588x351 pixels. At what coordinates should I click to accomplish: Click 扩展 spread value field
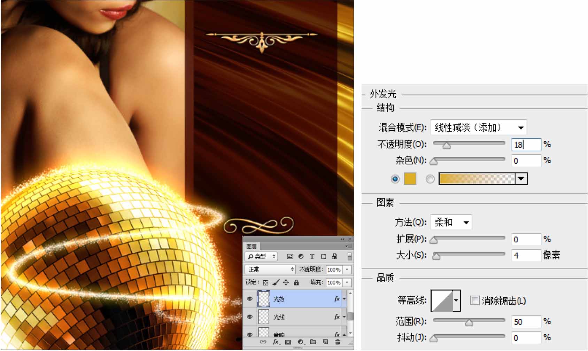(526, 239)
